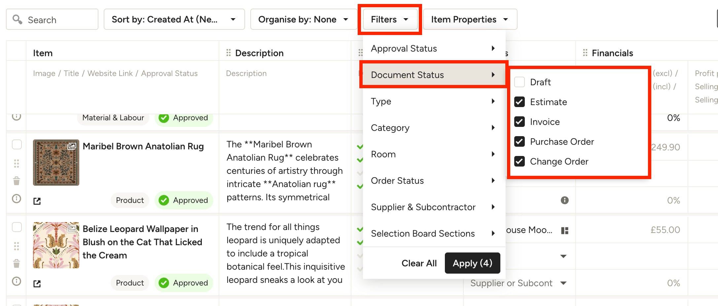Open external link icon under Belize wallpaper image
Viewport: 718px width, 306px height.
point(37,284)
